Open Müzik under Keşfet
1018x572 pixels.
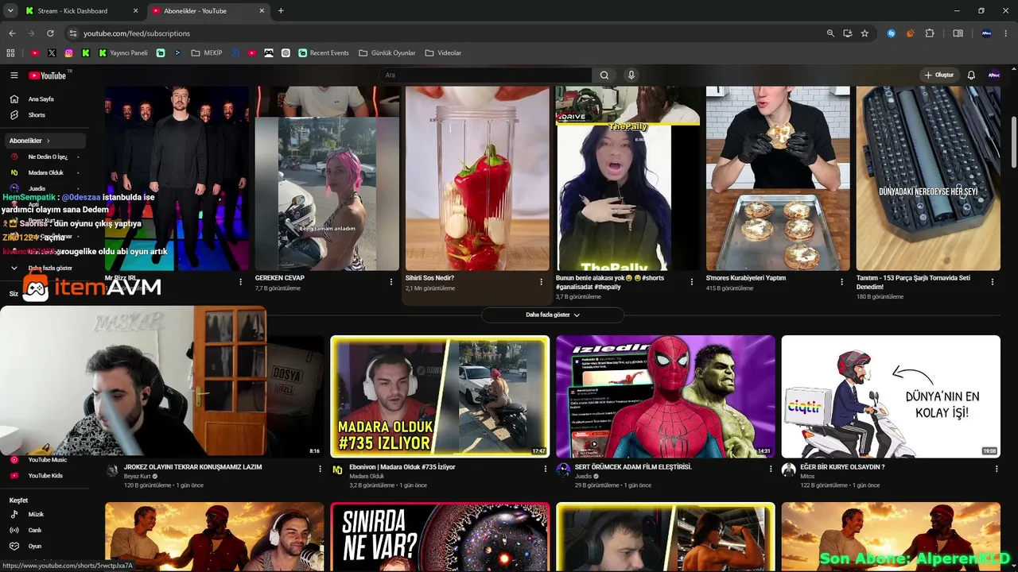click(x=44, y=514)
